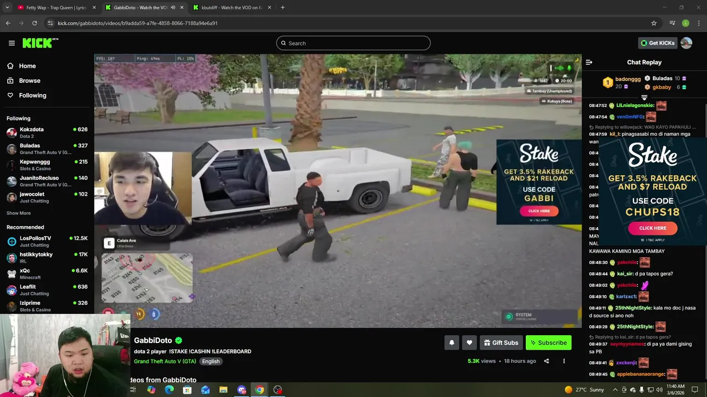Open xQc recommended channel
Screen dimensions: 707x397
[x=47, y=273]
